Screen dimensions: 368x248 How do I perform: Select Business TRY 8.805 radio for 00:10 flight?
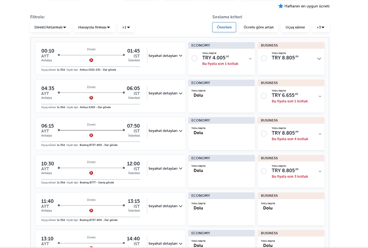(264, 58)
